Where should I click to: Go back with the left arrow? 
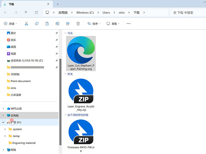coord(5,13)
